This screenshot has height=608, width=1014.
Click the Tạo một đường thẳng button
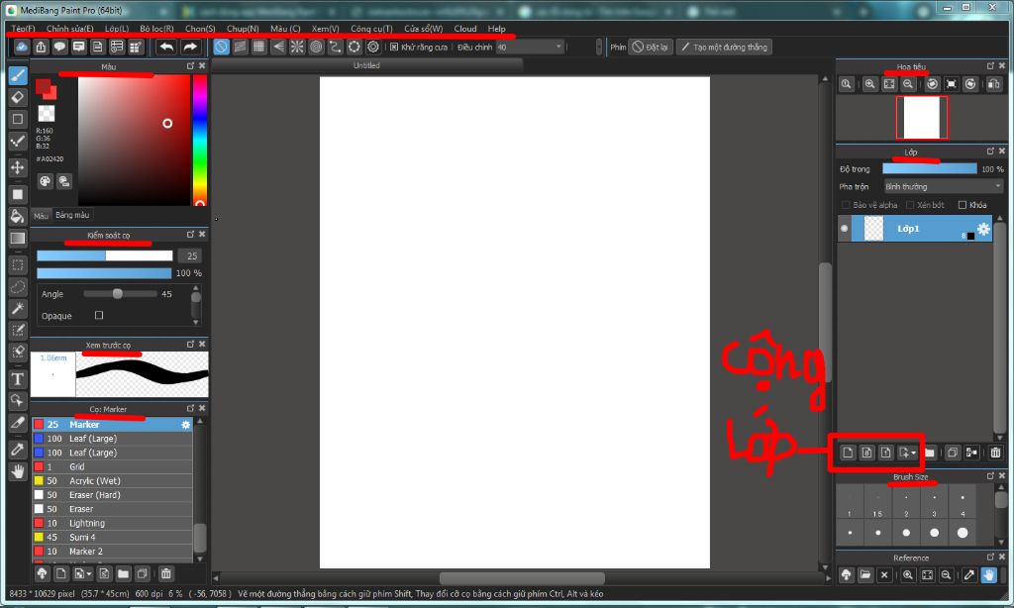pyautogui.click(x=724, y=47)
